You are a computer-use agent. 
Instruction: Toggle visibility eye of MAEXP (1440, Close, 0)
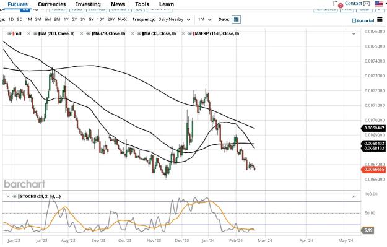tap(189, 33)
